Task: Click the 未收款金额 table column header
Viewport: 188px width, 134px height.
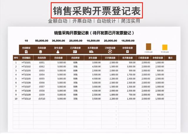Action: pyautogui.click(x=158, y=58)
